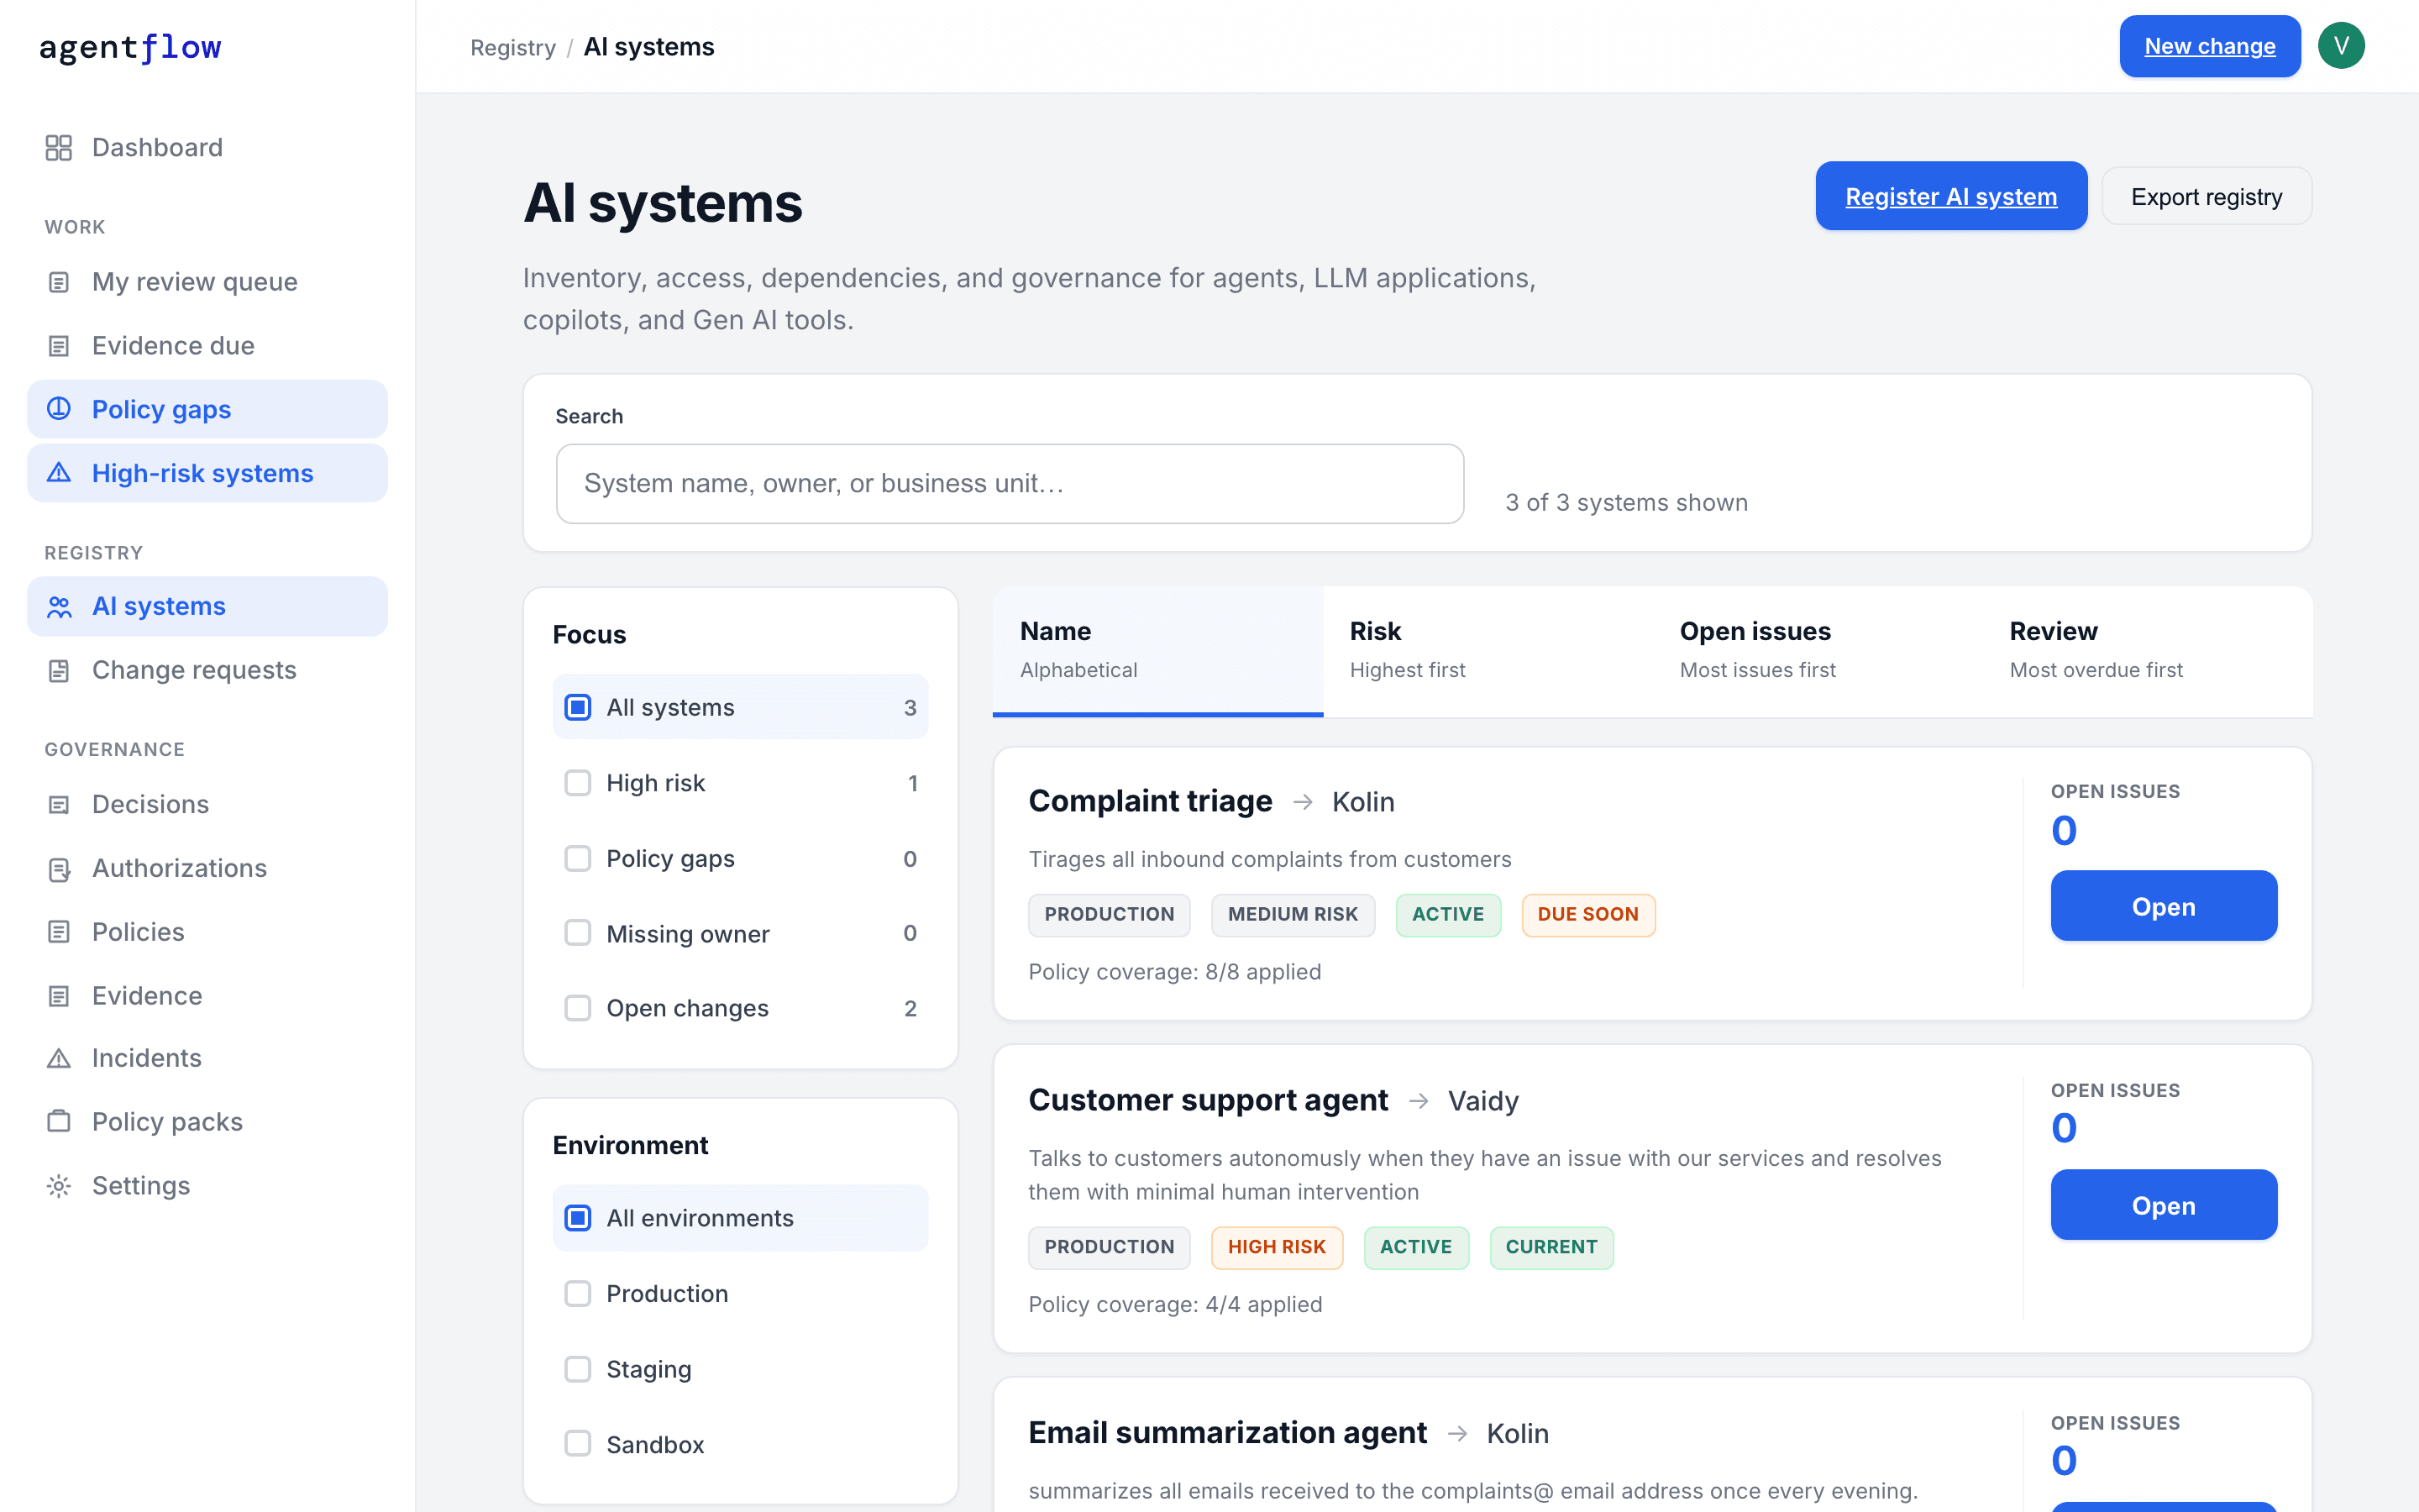Viewport: 2419px width, 1512px height.
Task: Check the Production environment checkbox
Action: pyautogui.click(x=578, y=1294)
